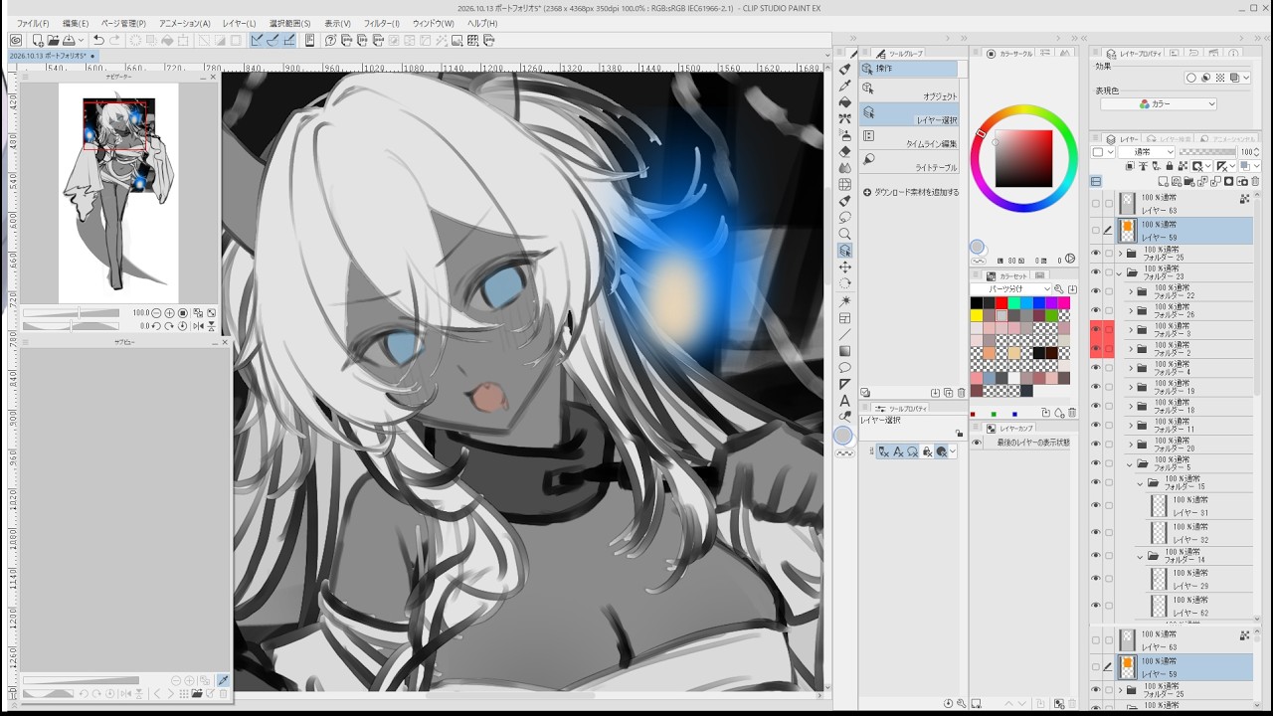Screen dimensions: 1273x716
Task: Click ダウンロード素材を追加する
Action: [911, 192]
